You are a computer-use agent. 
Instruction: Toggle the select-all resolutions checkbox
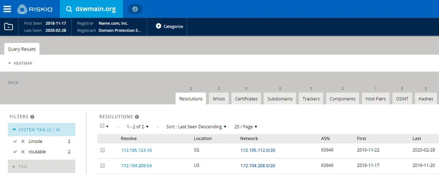102,126
